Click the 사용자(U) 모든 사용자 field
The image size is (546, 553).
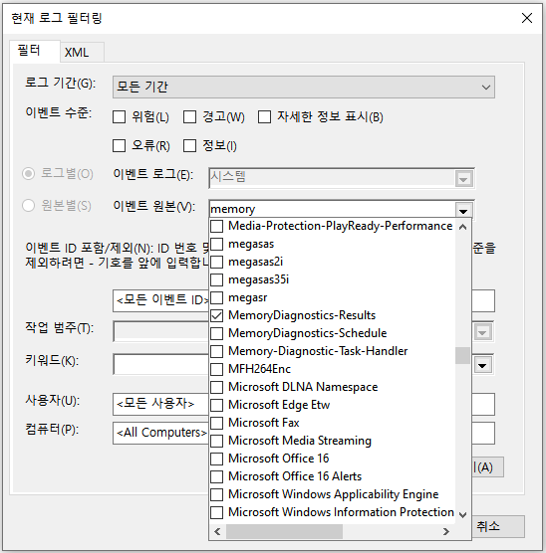[161, 404]
